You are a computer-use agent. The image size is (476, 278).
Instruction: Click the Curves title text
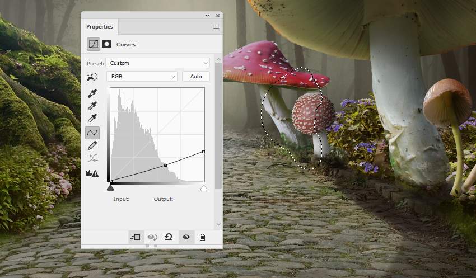[x=126, y=45]
